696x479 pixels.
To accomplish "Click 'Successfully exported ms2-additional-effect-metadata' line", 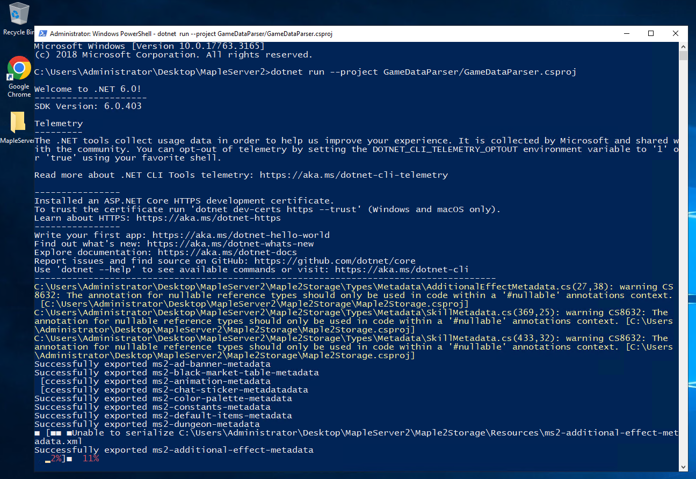I will click(174, 450).
